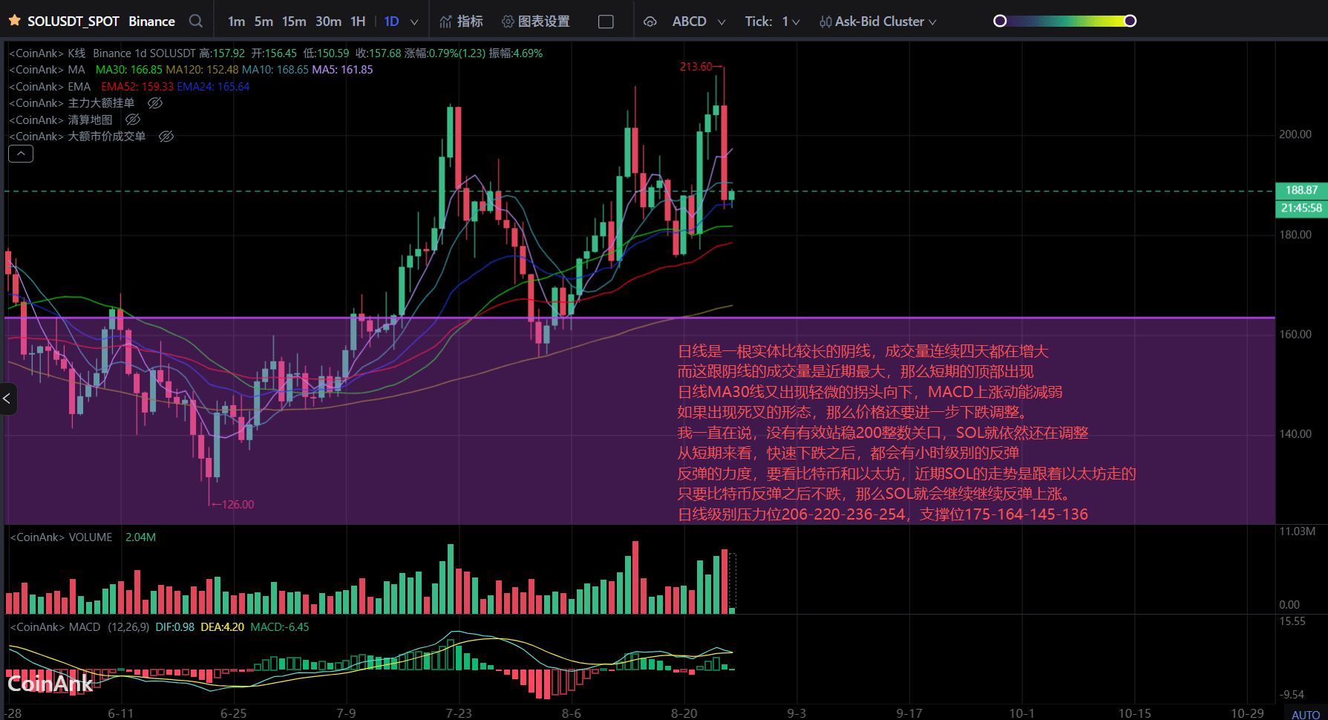1328x720 pixels.
Task: Select the 1D timeframe
Action: [x=391, y=22]
